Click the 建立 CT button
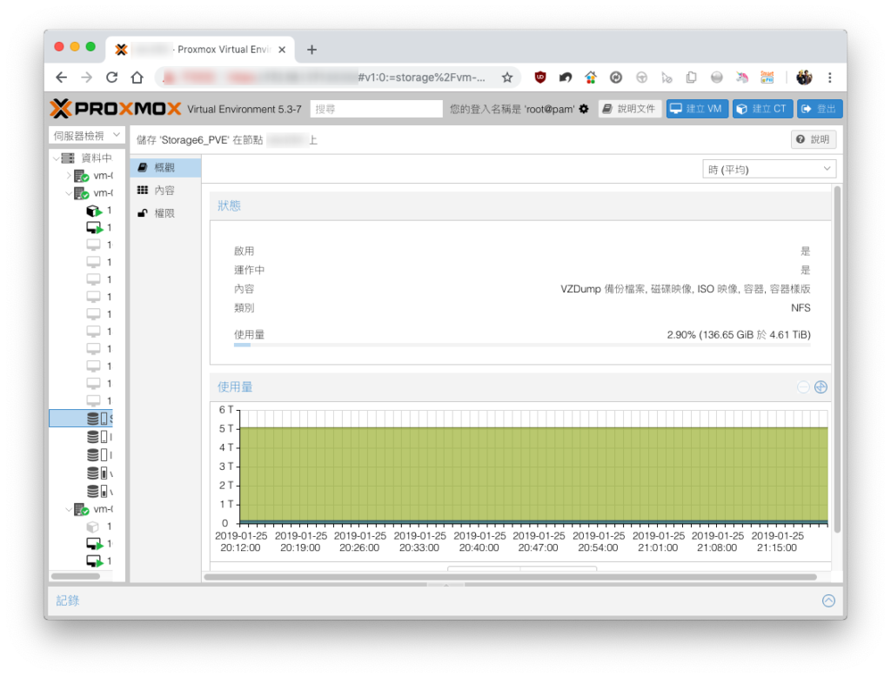The image size is (891, 678). pos(762,109)
